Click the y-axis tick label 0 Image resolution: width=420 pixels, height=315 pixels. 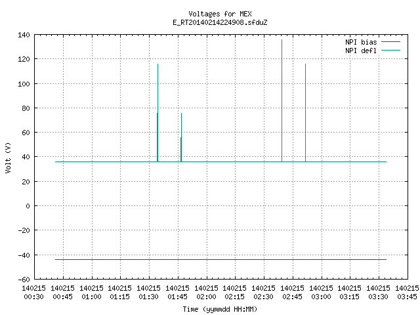click(28, 206)
